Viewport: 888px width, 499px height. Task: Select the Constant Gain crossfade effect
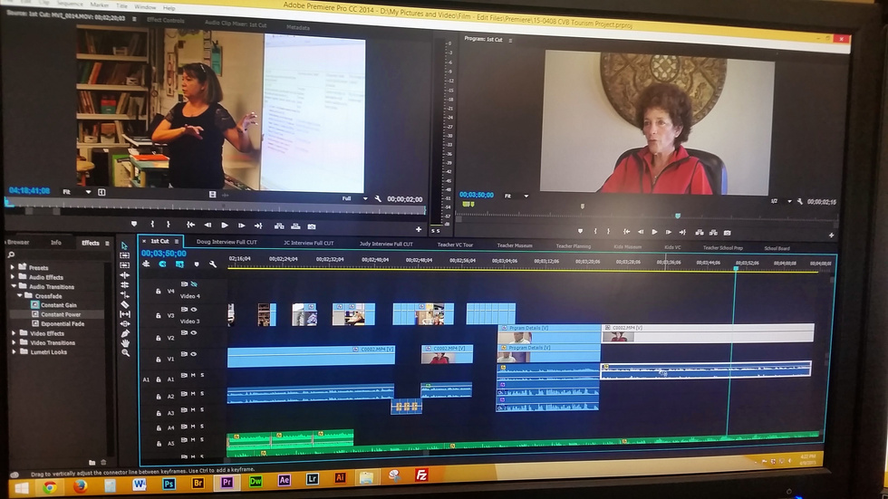(x=59, y=305)
